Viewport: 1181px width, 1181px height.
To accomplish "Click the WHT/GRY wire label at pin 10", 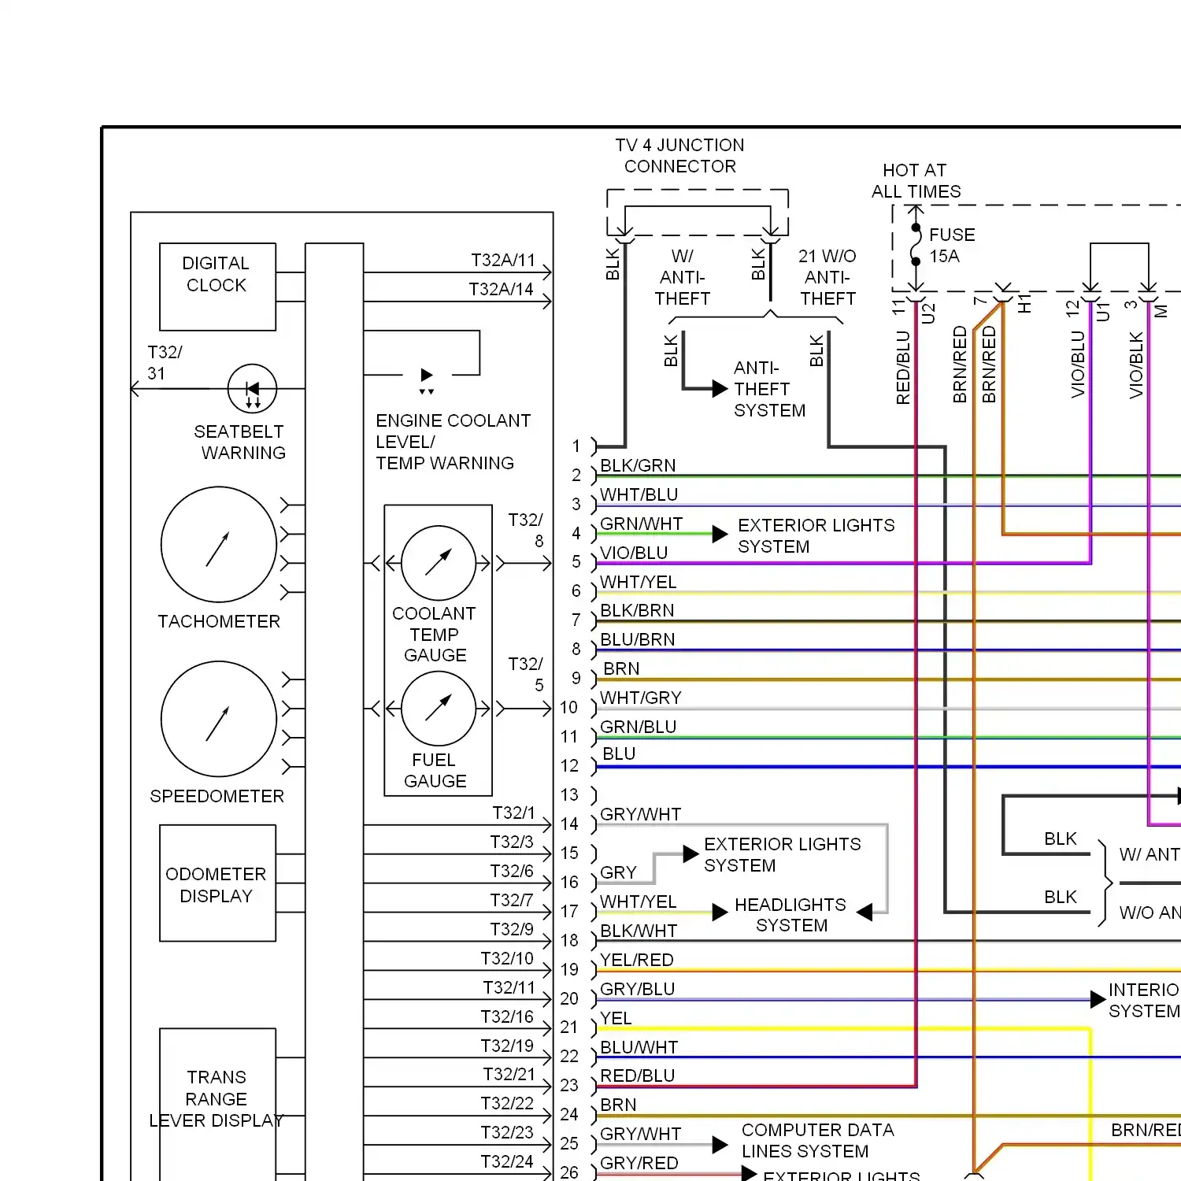I will click(x=641, y=698).
